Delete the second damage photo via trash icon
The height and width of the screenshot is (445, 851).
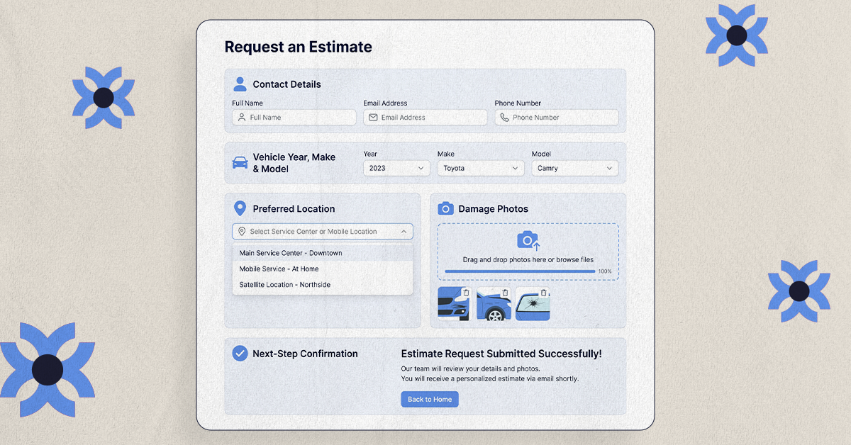click(x=505, y=293)
